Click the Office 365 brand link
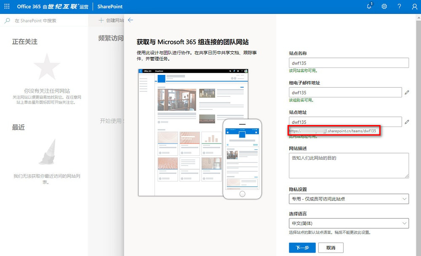Image resolution: width=421 pixels, height=256 pixels. (53, 6)
